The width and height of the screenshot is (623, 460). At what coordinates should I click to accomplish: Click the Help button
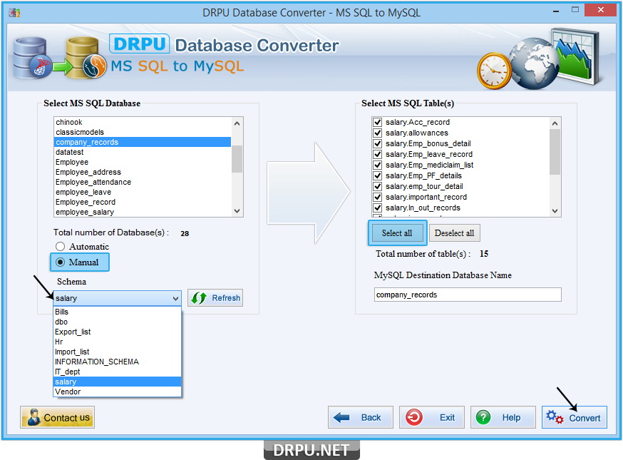(x=503, y=417)
